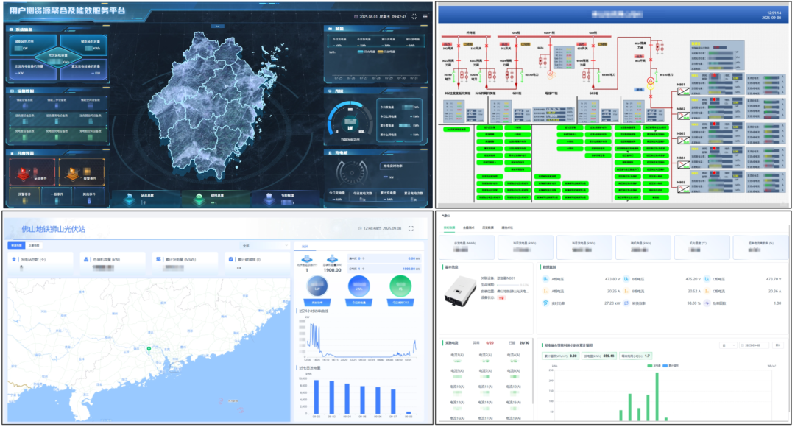The width and height of the screenshot is (795, 427).
Task: Toggle the green generation legend in bar chart
Action: [x=653, y=365]
